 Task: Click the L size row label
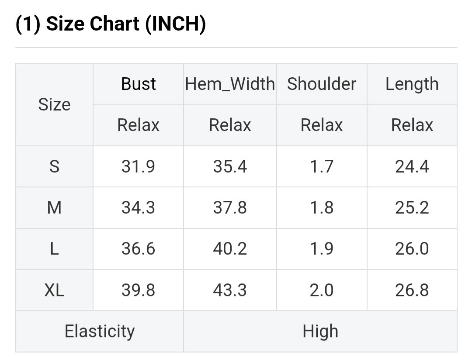(x=54, y=249)
